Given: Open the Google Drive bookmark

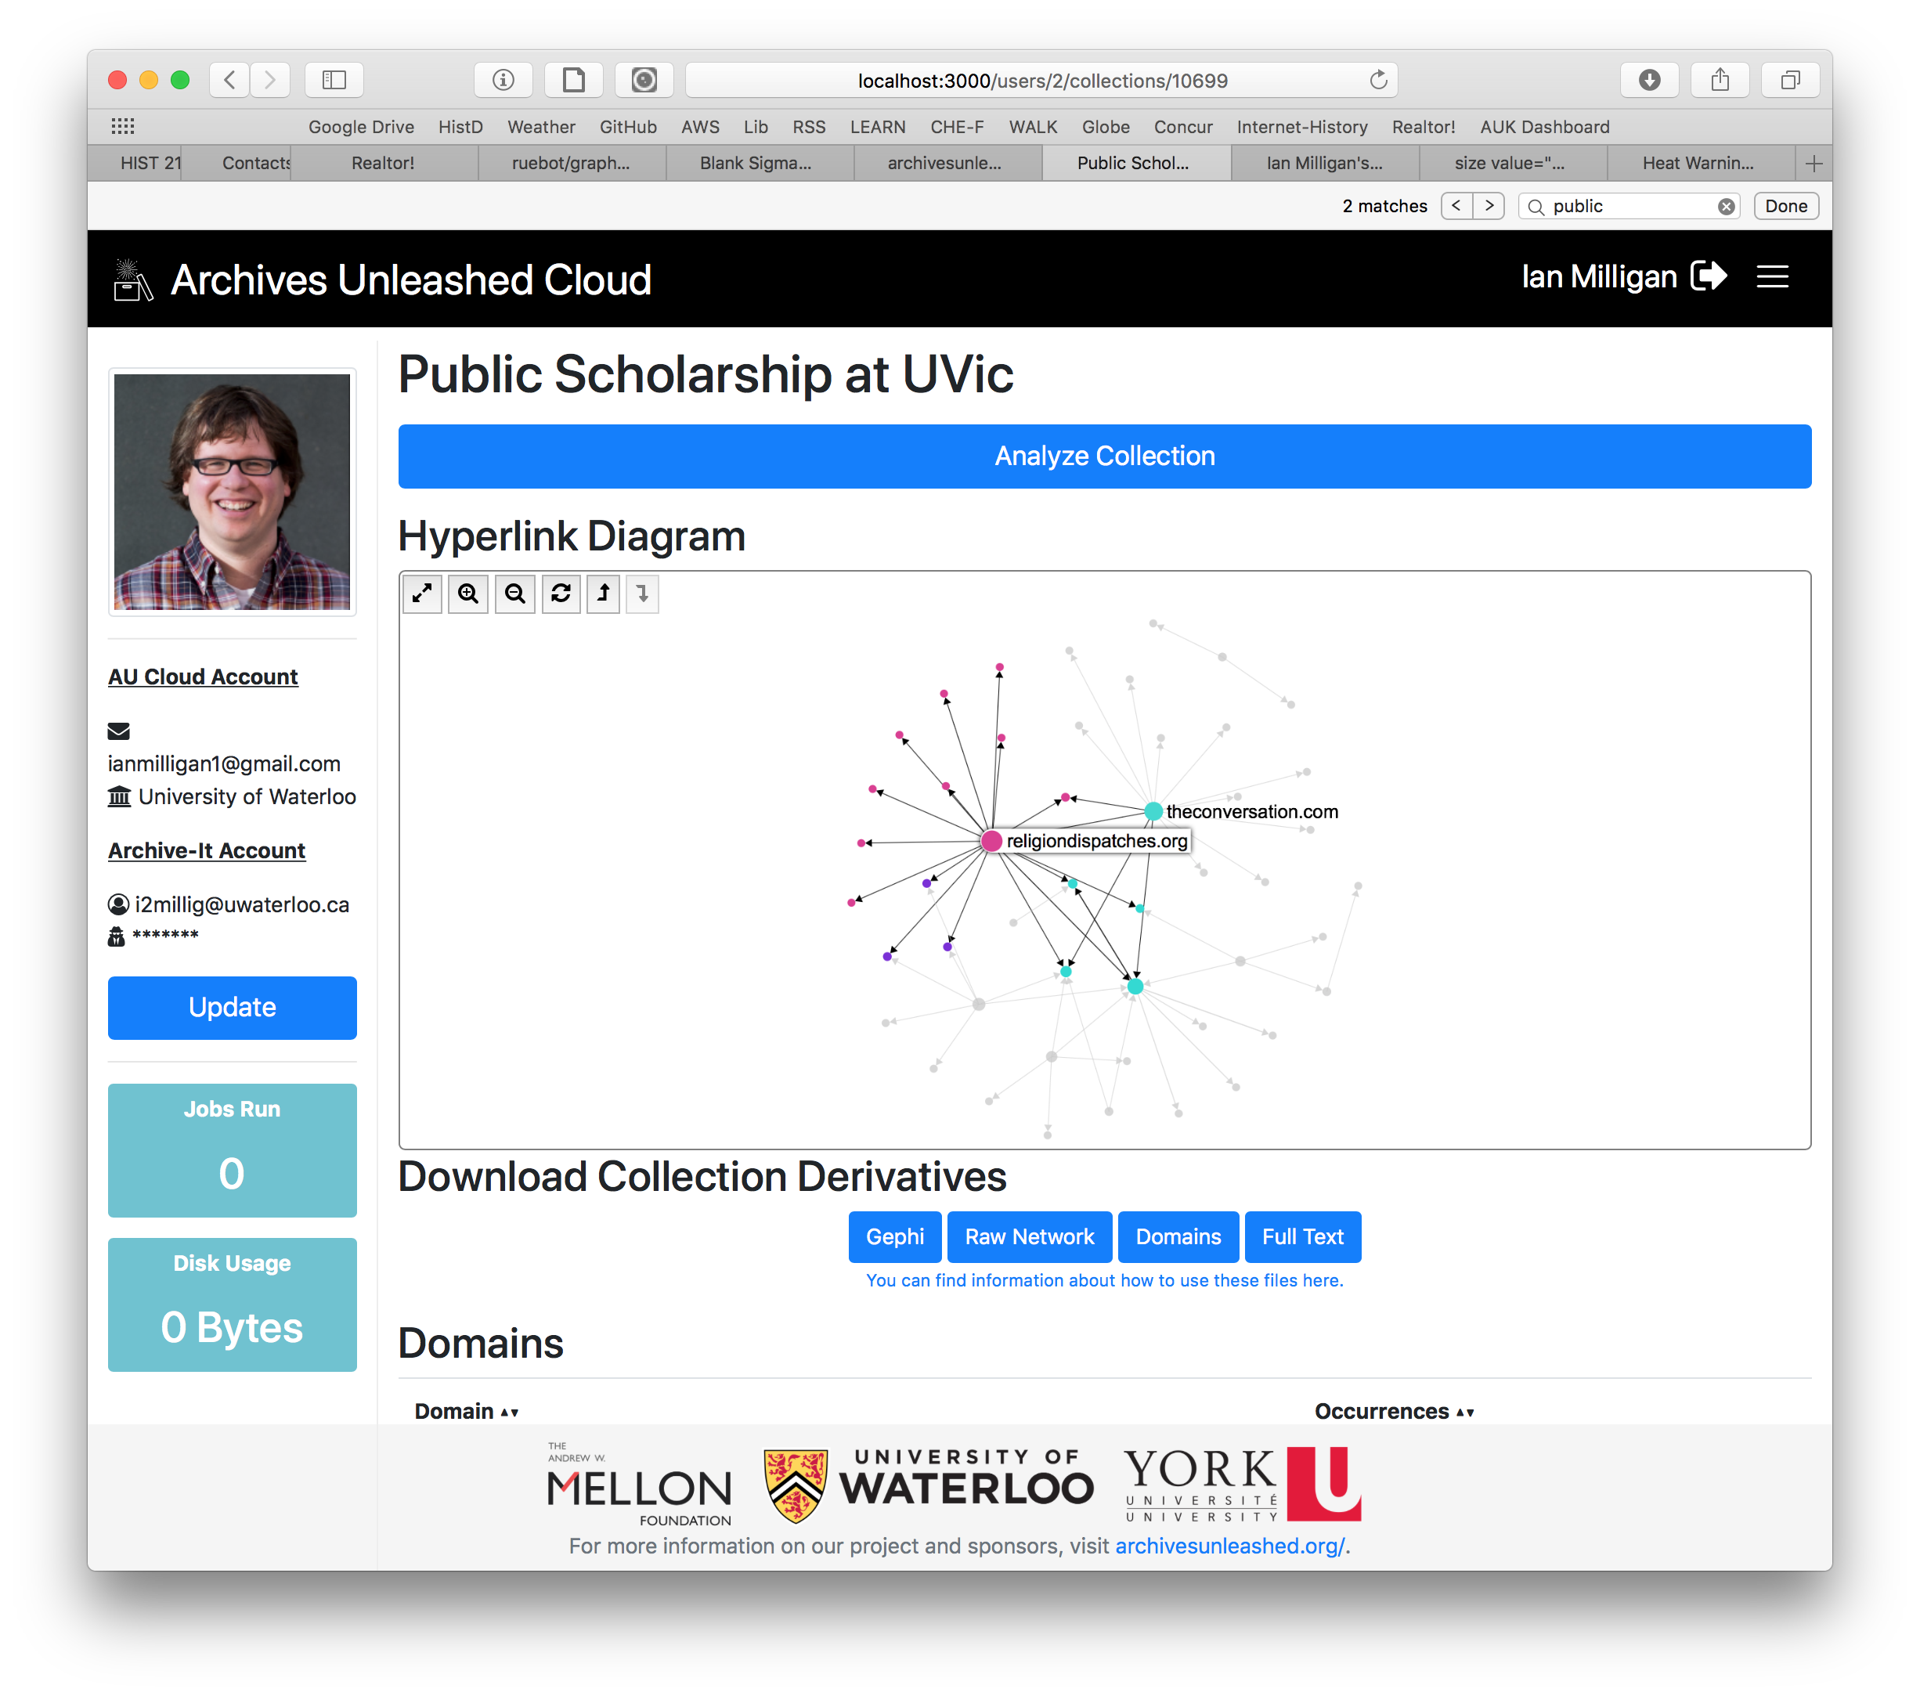Looking at the screenshot, I should click(361, 127).
